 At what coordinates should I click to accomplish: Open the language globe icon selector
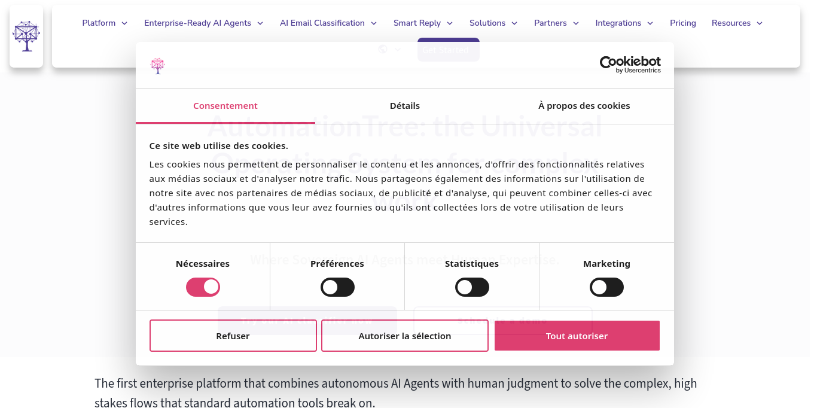383,49
